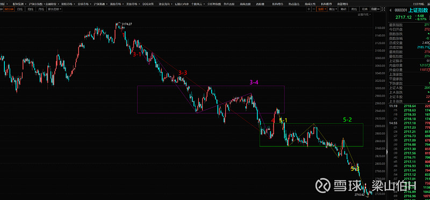Open the 叠加 overlay dropdown
This screenshot has width=430, height=200.
(333, 9)
